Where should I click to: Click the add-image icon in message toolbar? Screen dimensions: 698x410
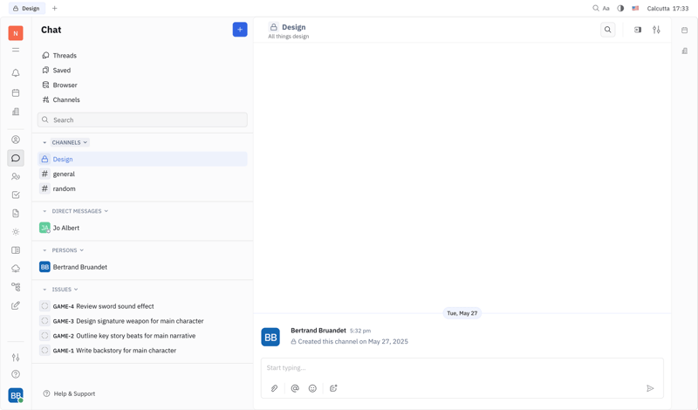point(333,388)
